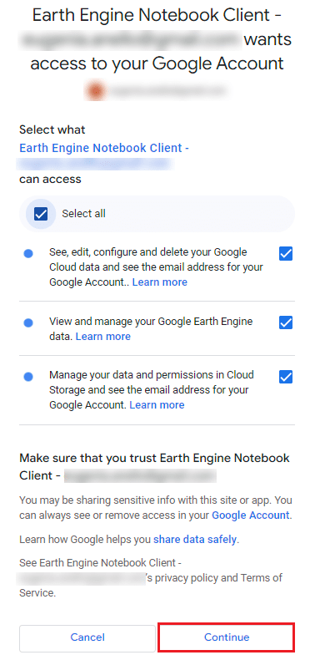Click the Cancel button
315x655 pixels.
tap(87, 637)
